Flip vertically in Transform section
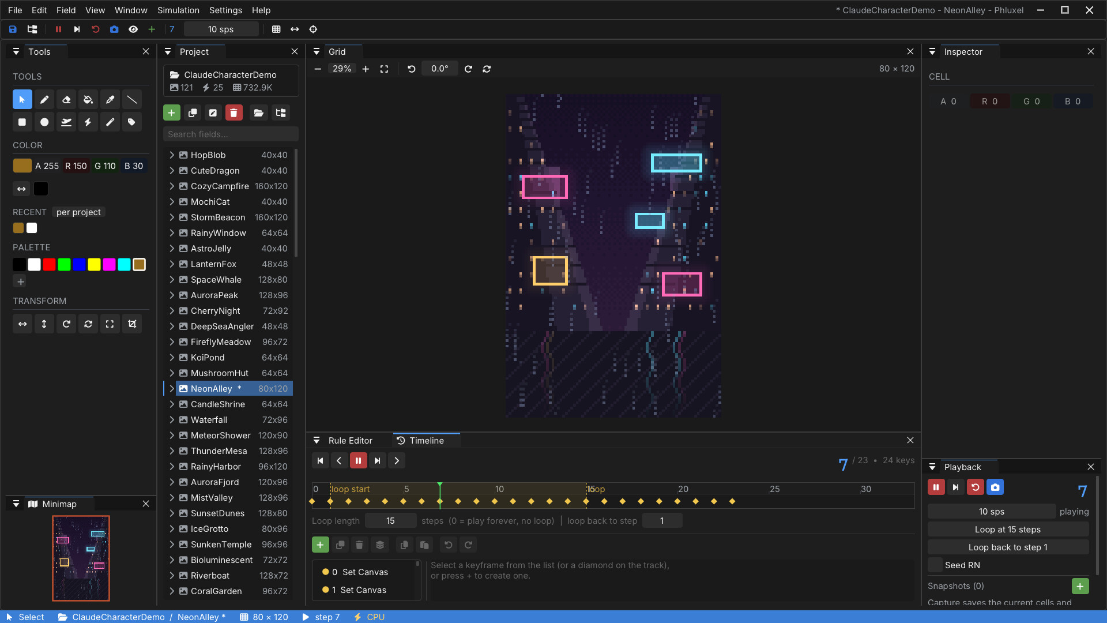1107x623 pixels. point(44,324)
